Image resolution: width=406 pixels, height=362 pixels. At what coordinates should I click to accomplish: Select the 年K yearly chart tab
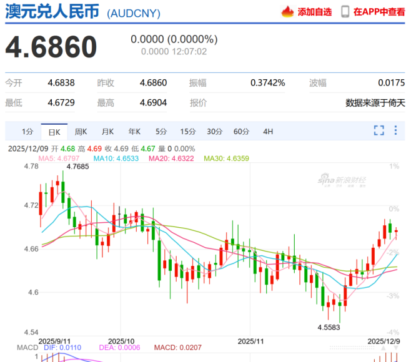pyautogui.click(x=134, y=131)
